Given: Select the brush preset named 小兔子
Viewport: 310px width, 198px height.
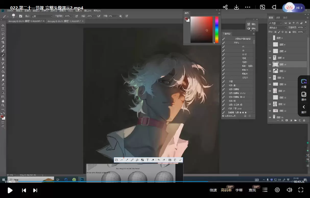Looking at the screenshot, I should point(237,77).
